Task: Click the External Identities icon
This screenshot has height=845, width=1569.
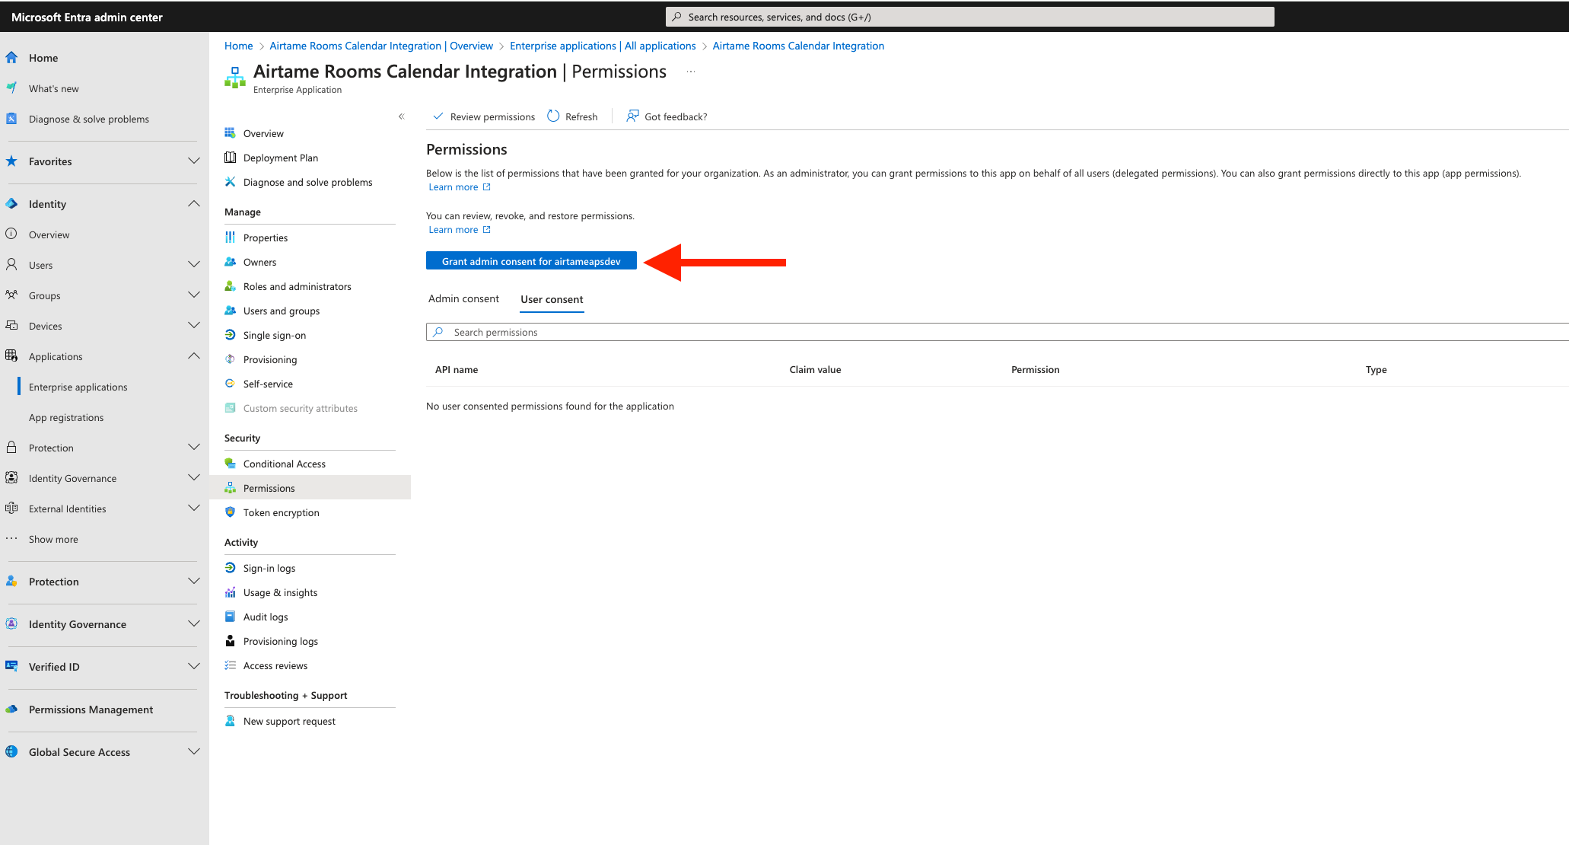Action: click(11, 509)
